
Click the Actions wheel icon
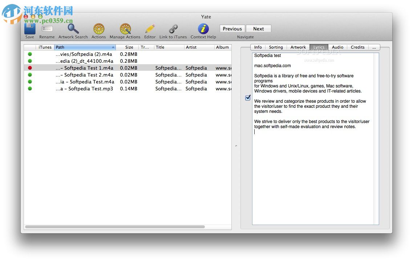click(98, 29)
